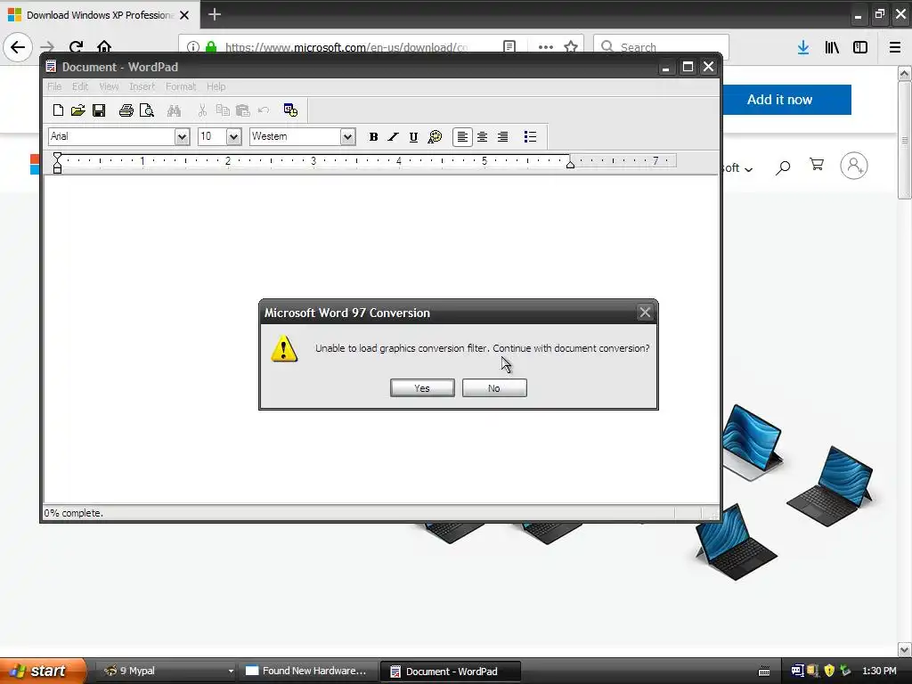Image resolution: width=912 pixels, height=684 pixels.
Task: Print the document using the printer icon
Action: coord(126,110)
